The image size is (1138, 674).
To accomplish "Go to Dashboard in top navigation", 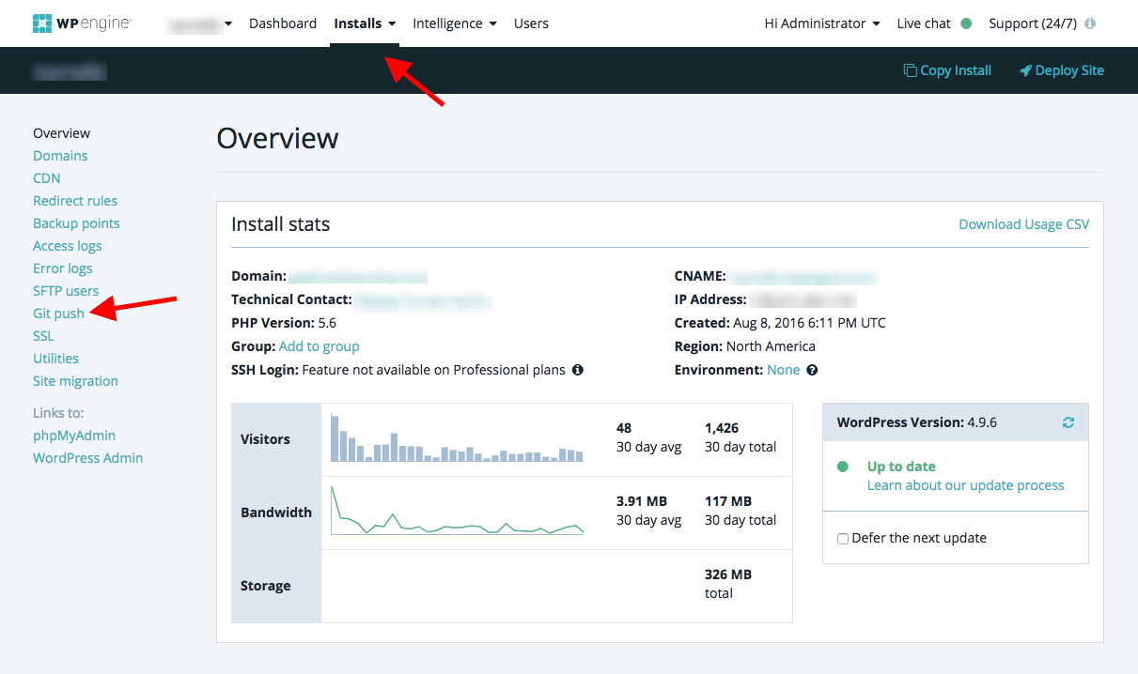I will [283, 23].
